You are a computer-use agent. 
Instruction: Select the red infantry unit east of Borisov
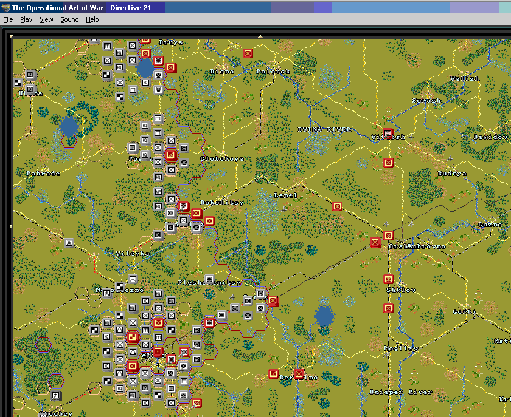tap(273, 301)
